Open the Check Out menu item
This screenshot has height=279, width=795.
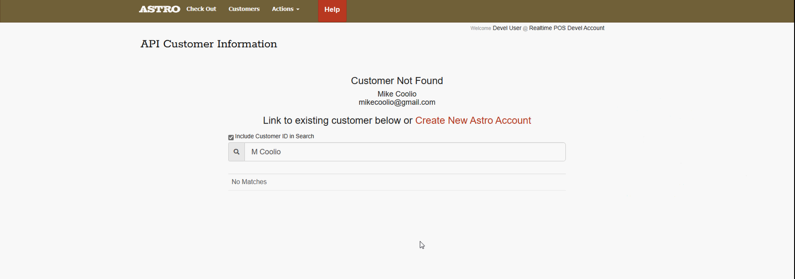(x=201, y=9)
